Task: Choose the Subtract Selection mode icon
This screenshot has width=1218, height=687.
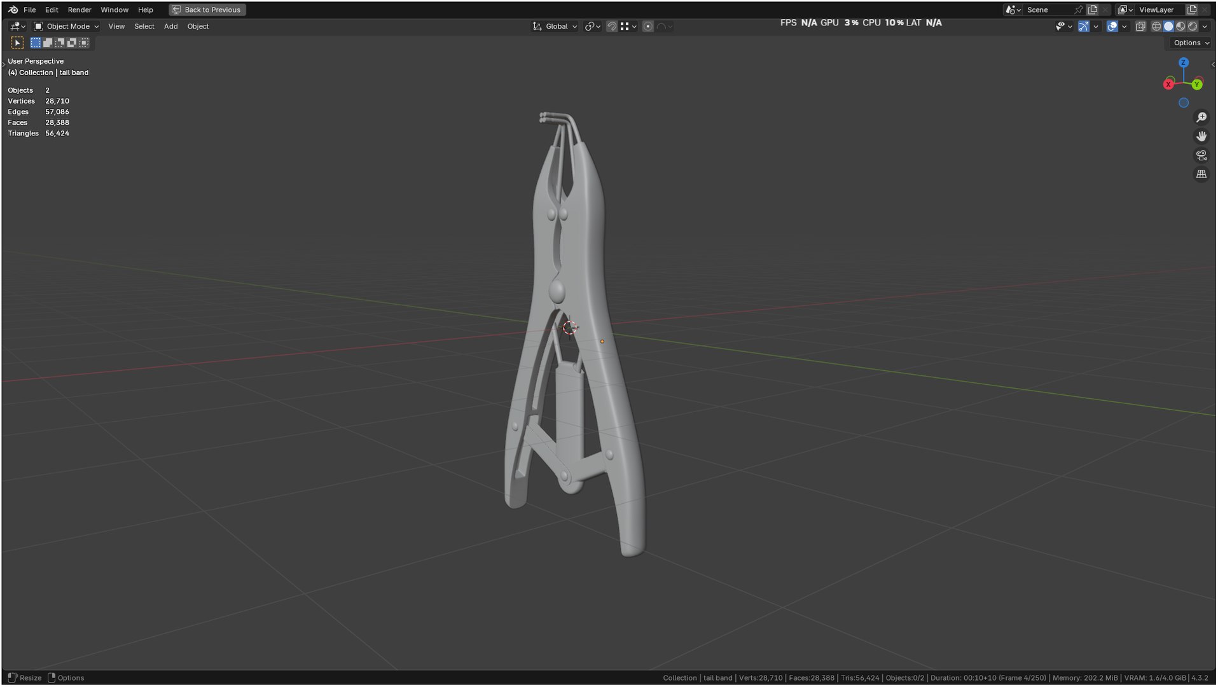Action: pos(60,43)
